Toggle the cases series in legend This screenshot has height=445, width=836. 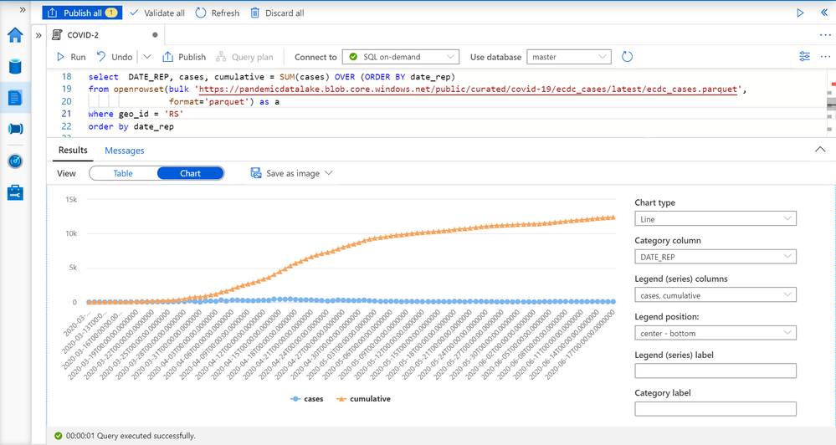coord(307,399)
